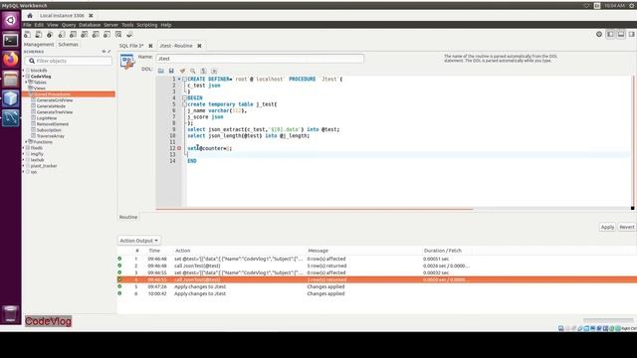
Task: Select the TraverseArray stored procedure
Action: pyautogui.click(x=51, y=136)
